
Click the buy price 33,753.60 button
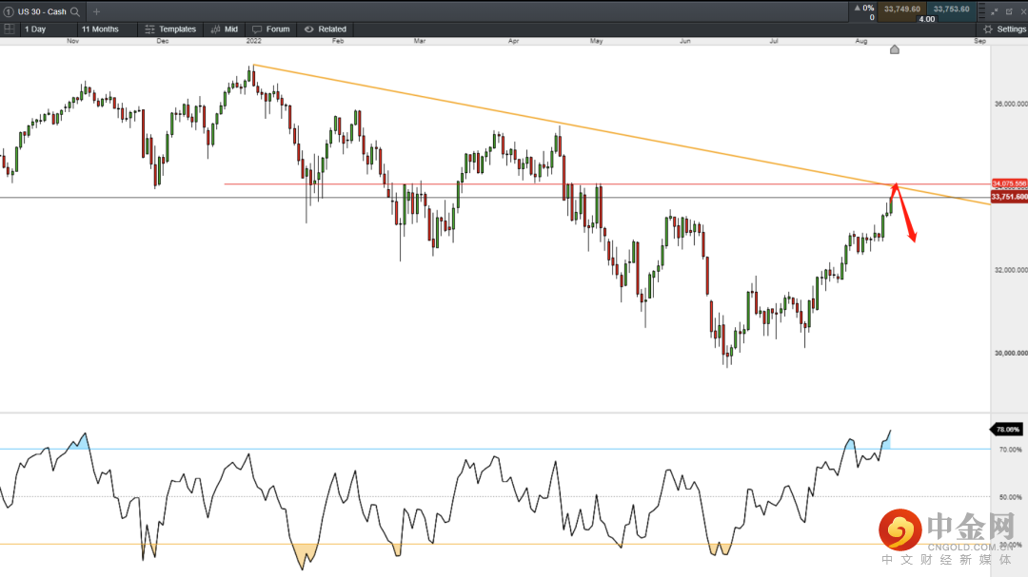tap(951, 9)
